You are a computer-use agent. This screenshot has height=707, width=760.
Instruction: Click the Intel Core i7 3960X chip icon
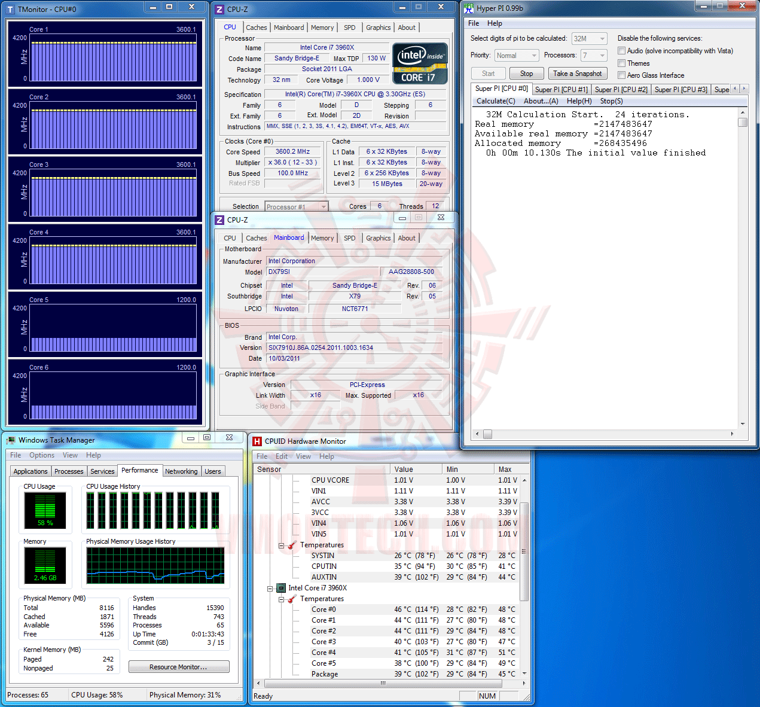281,588
